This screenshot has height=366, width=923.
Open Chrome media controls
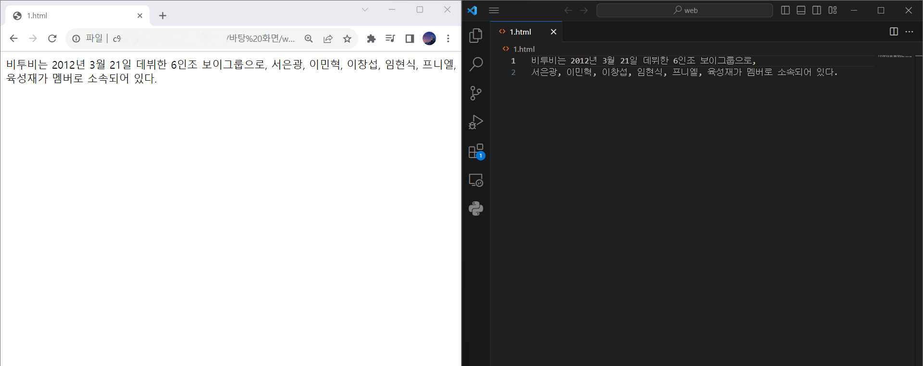pos(390,38)
